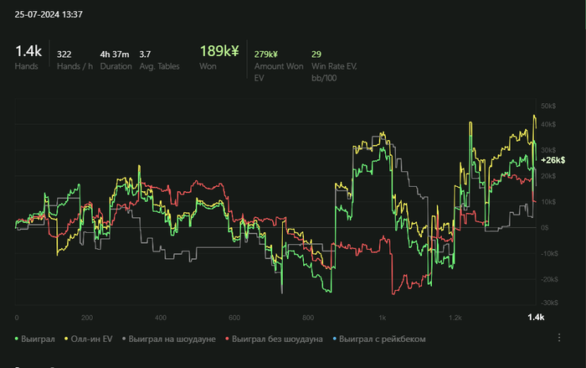Click the 20k$ y-axis label
586x368 pixels.
coord(548,176)
